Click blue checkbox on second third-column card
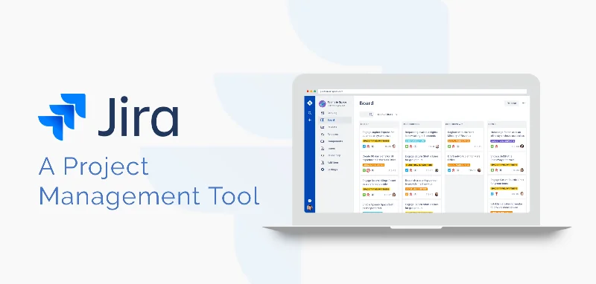The height and width of the screenshot is (284, 596). (449, 170)
